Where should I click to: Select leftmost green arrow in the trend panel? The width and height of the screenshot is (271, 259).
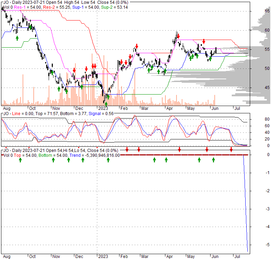click(20, 160)
